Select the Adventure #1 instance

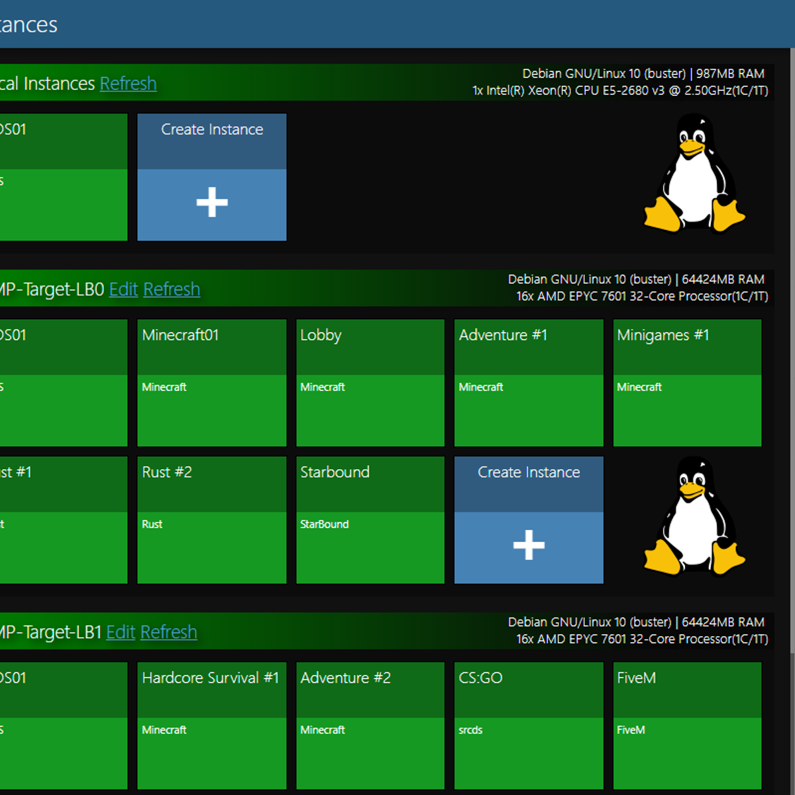tap(529, 383)
